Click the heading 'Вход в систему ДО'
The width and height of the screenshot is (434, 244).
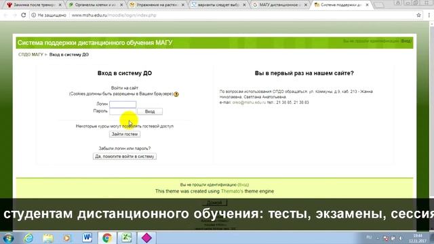pyautogui.click(x=125, y=73)
